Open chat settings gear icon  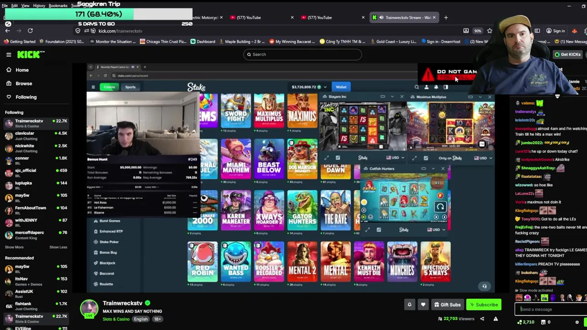577,322
